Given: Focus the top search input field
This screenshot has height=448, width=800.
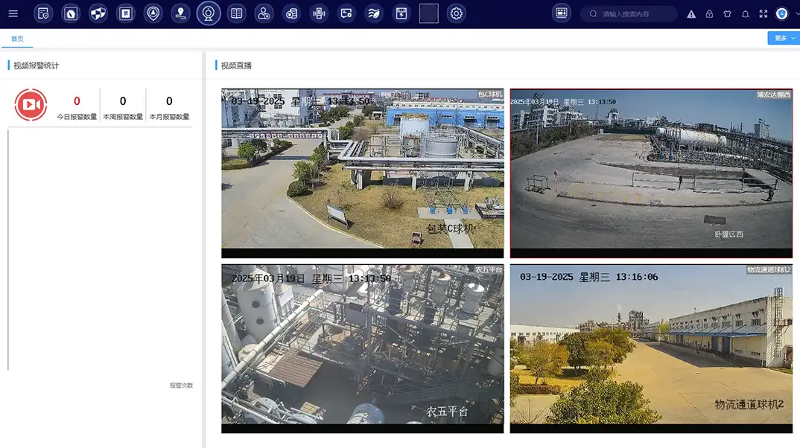Looking at the screenshot, I should coord(629,13).
